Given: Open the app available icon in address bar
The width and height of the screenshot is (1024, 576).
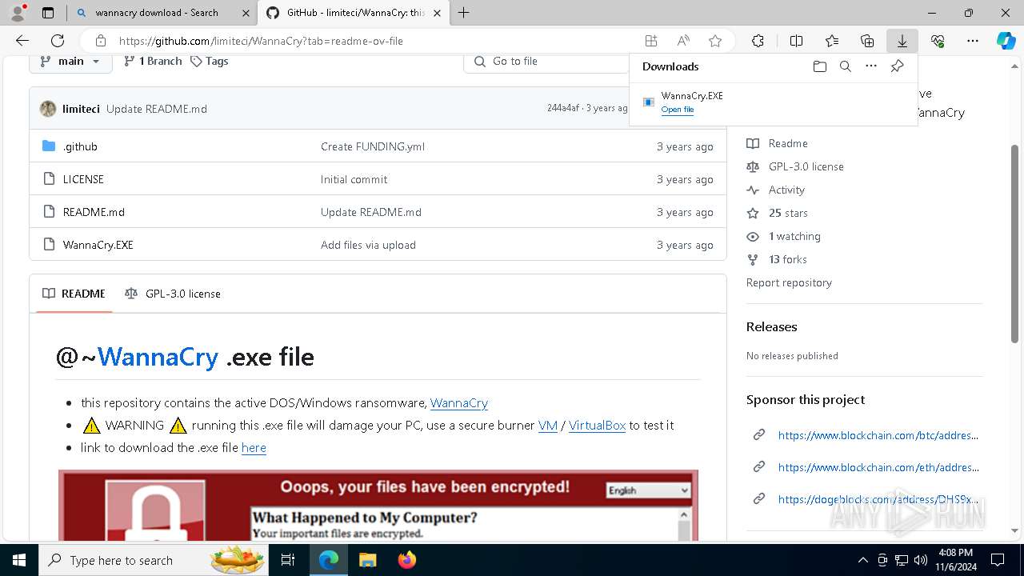Looking at the screenshot, I should click(651, 41).
